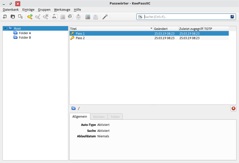Click Pass 1 Geändert date cell
Screen dimensions: 239x163
coord(164,34)
